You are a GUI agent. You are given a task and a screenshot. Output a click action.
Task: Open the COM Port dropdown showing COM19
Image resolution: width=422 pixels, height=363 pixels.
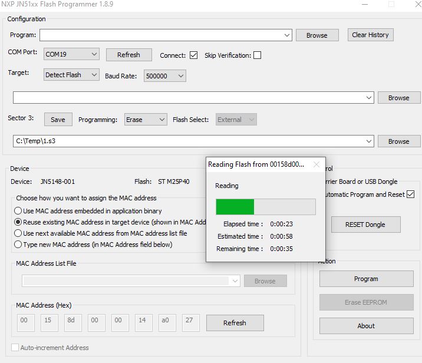click(71, 54)
